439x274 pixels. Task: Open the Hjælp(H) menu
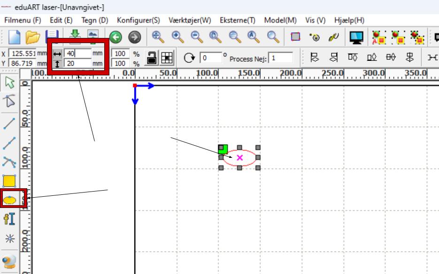pos(349,20)
